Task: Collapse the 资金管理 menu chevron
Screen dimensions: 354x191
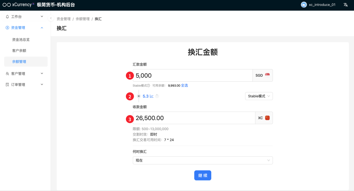Action: (42, 28)
